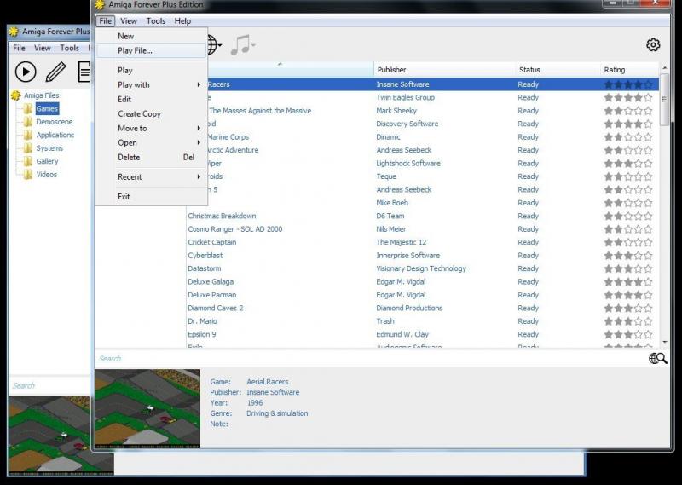
Task: Click the Games folder icon in the tree
Action: [28, 108]
